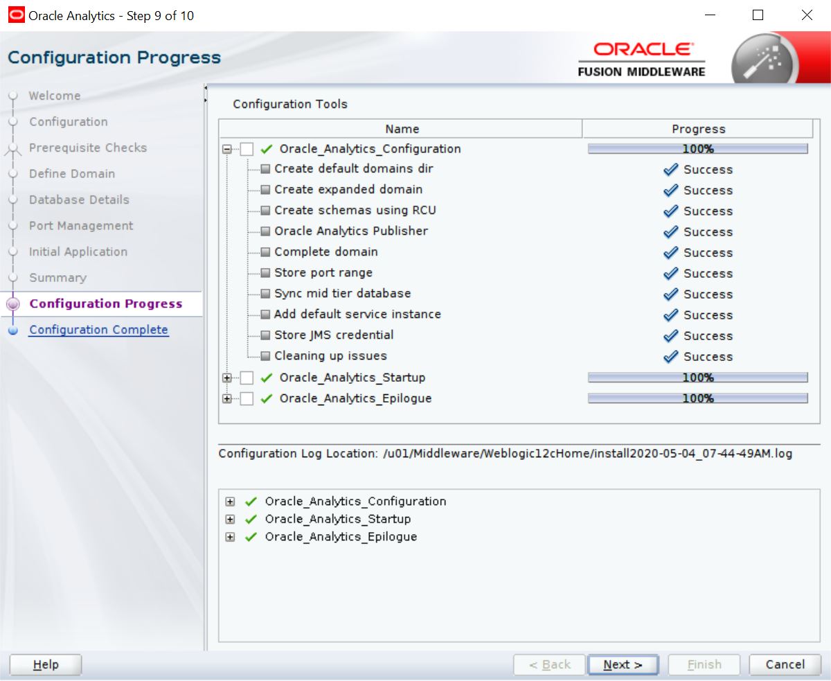Click the Oracle Analytics title bar icon
This screenshot has width=831, height=681.
coord(15,15)
